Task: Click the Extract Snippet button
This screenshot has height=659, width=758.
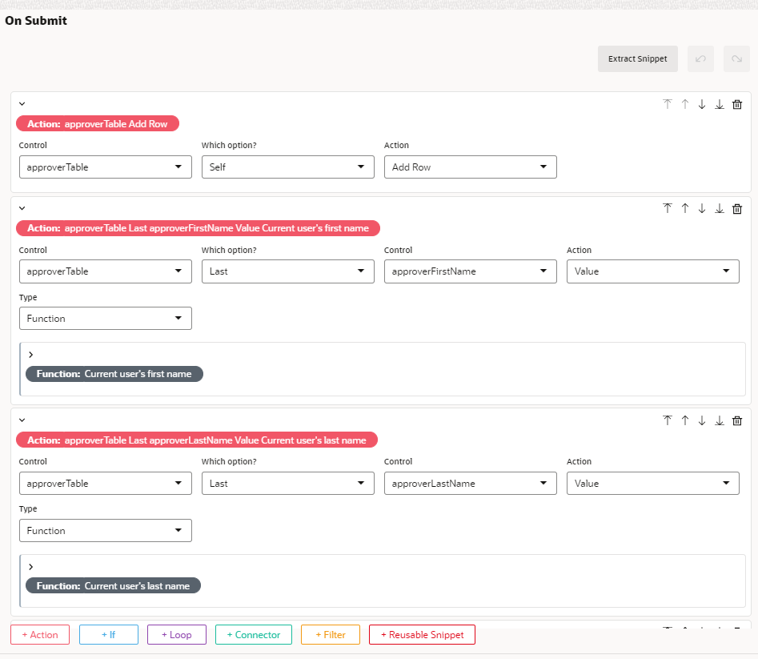Action: pos(637,58)
